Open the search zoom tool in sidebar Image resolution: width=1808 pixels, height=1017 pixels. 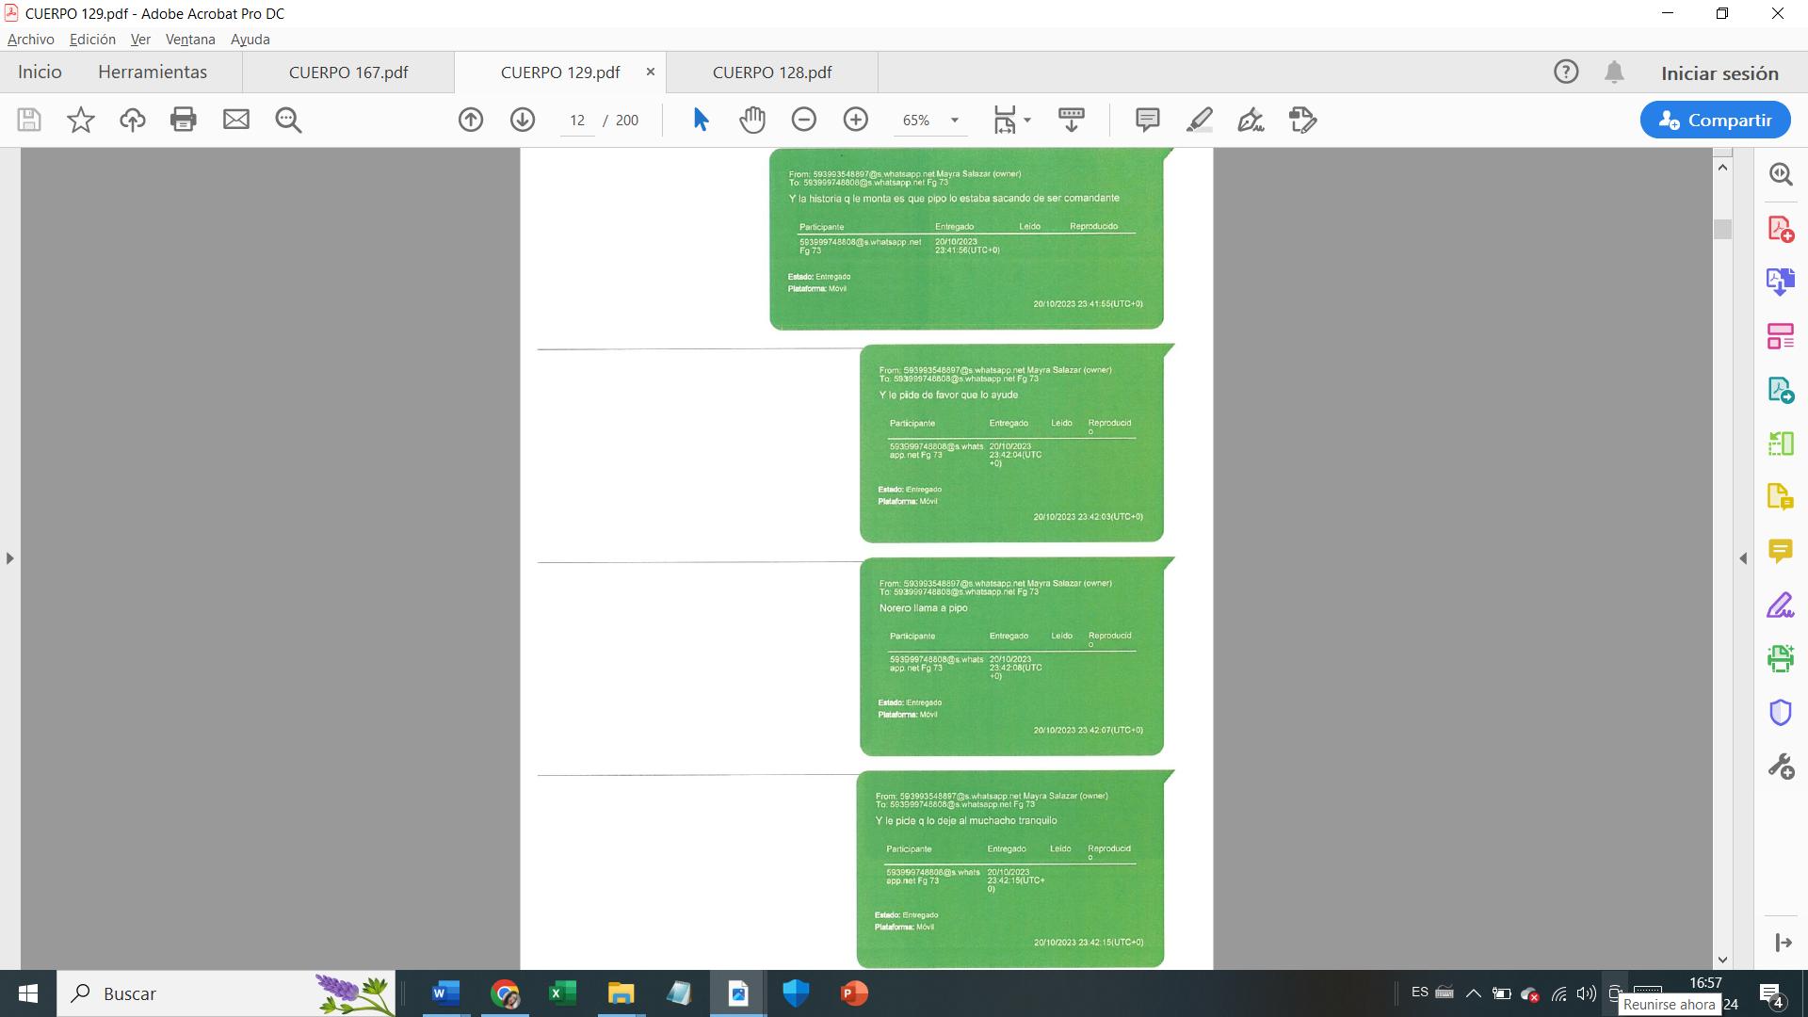click(x=1780, y=174)
